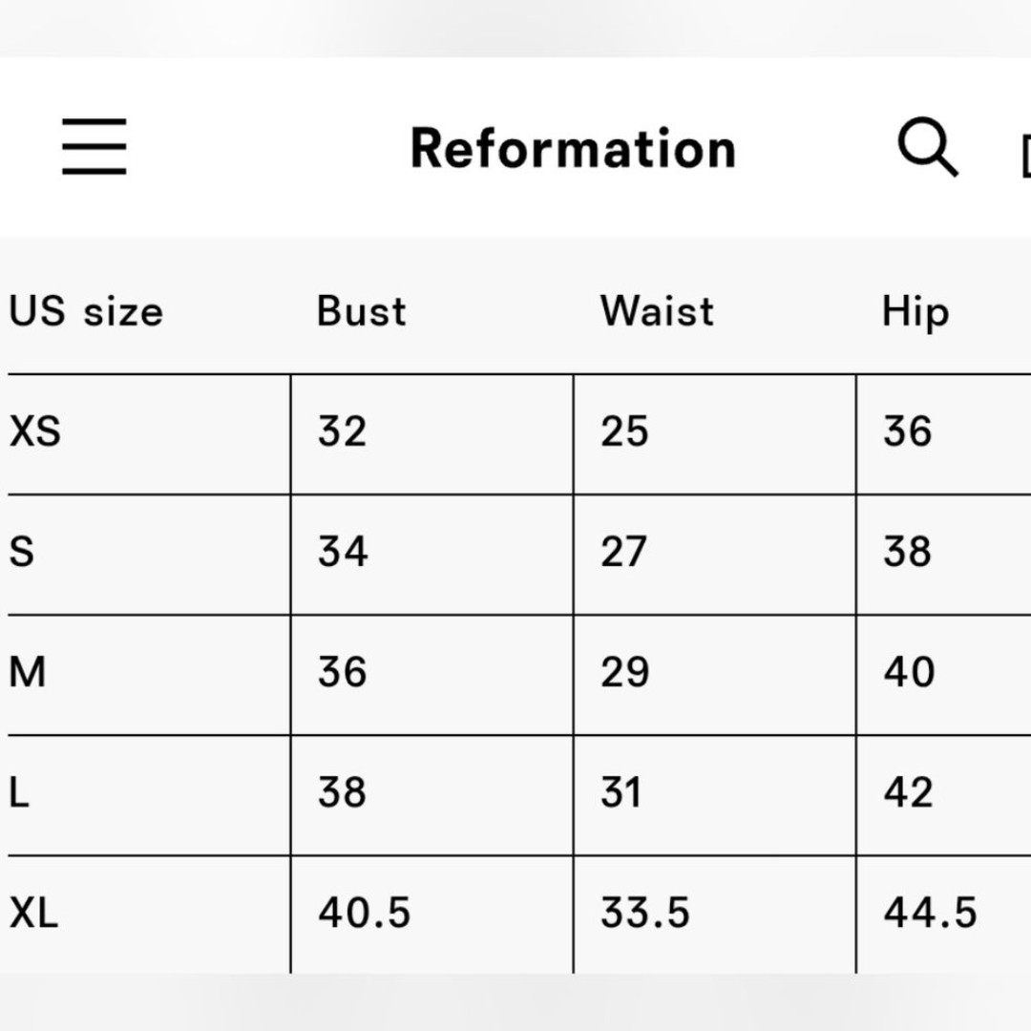The width and height of the screenshot is (1031, 1031).
Task: Select the Hip column header
Action: point(915,311)
